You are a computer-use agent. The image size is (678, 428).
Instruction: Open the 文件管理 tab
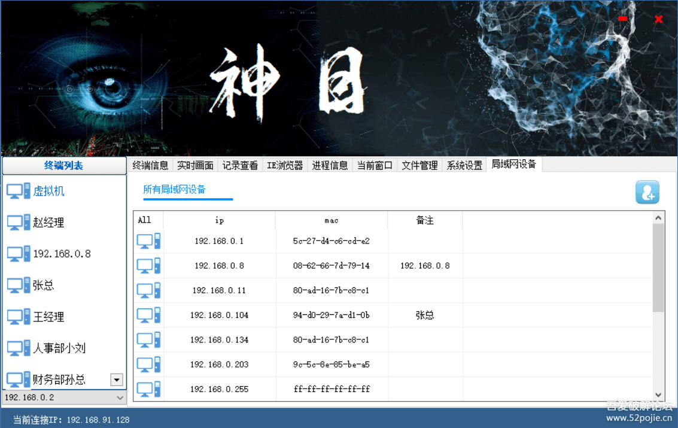pyautogui.click(x=419, y=165)
